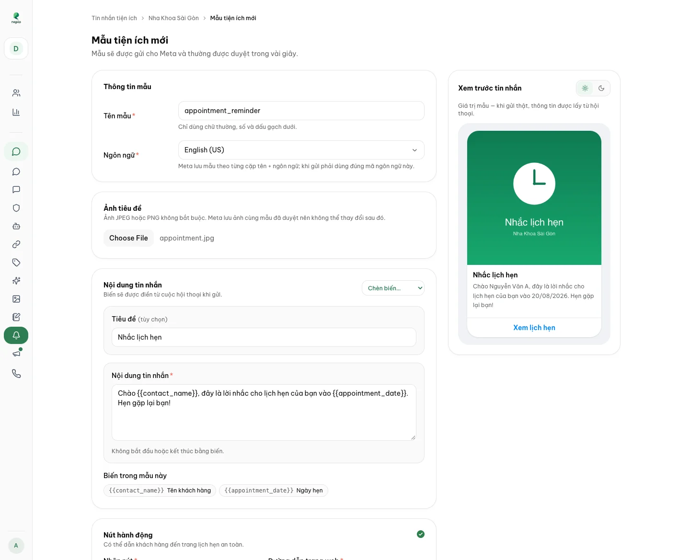
Task: Click the Nút hành động heading
Action: [x=128, y=535]
